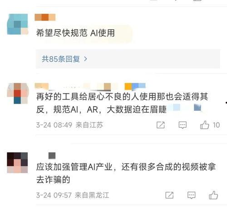227x209 pixels.
Task: Reply to the comment from 黑龙江
Action: point(191,195)
